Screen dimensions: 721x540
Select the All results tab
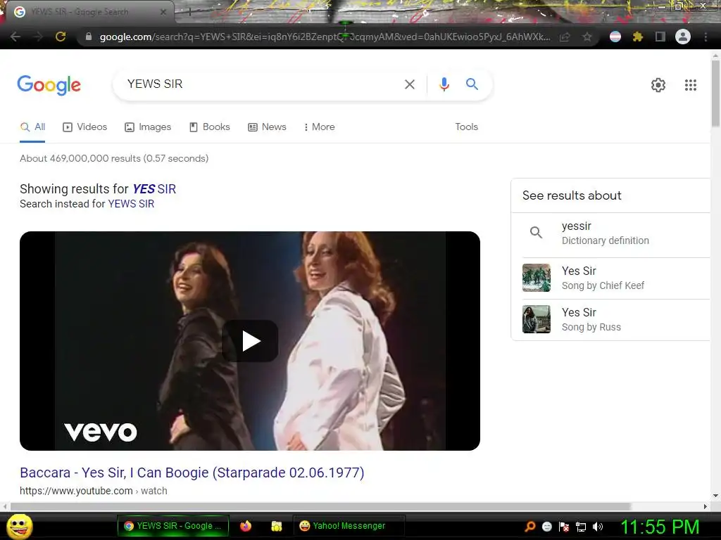(x=32, y=127)
